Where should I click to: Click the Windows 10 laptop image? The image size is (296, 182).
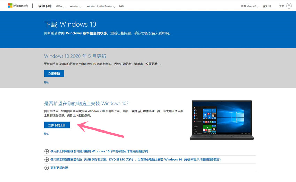point(222,120)
